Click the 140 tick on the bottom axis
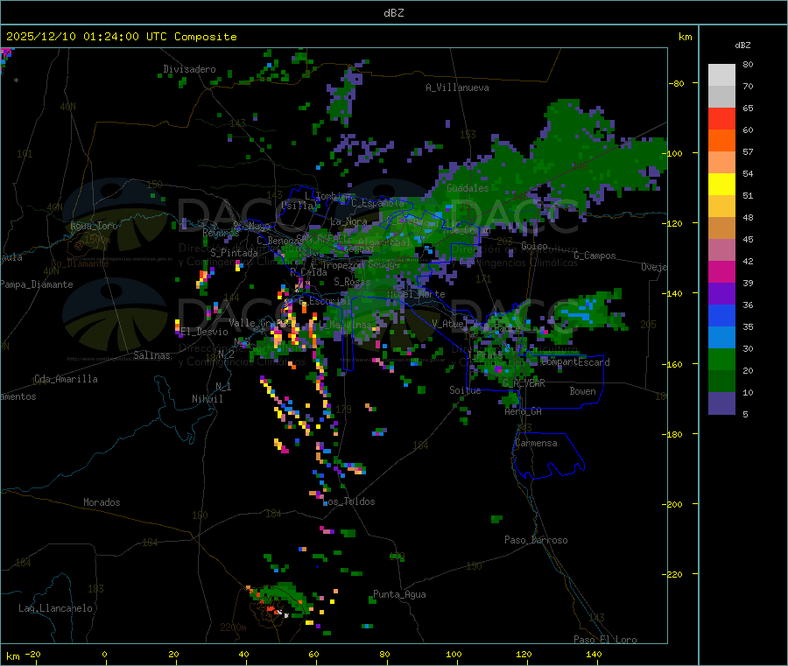The image size is (788, 666). click(x=594, y=654)
